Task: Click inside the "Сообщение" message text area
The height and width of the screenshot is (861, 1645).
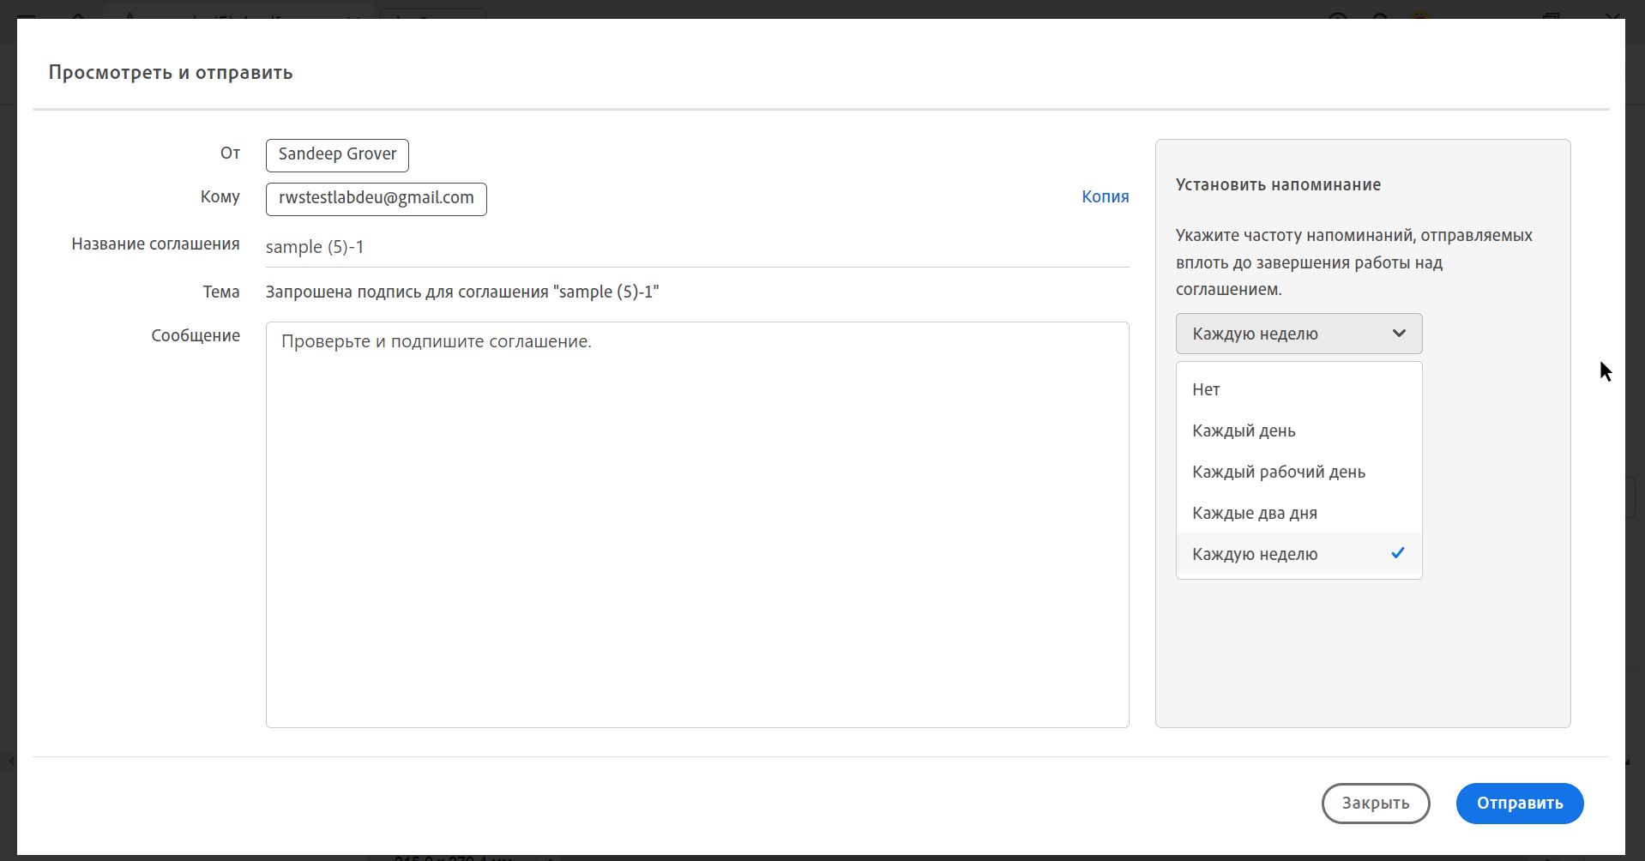Action: [x=697, y=525]
